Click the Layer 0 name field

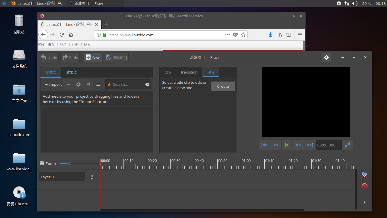click(x=62, y=177)
